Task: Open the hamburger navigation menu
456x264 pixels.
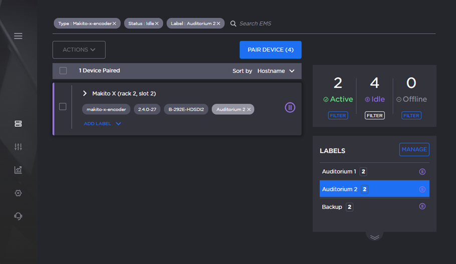Action: [x=18, y=36]
